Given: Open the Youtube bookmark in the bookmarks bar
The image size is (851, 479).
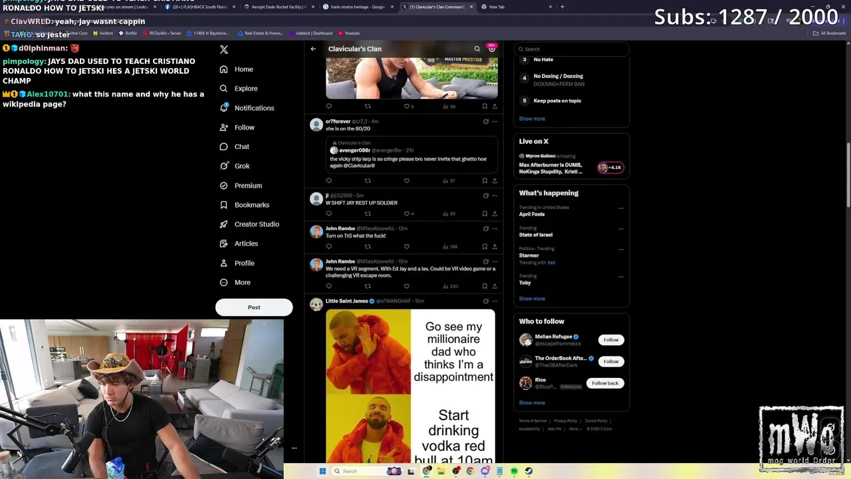Looking at the screenshot, I should coord(349,33).
